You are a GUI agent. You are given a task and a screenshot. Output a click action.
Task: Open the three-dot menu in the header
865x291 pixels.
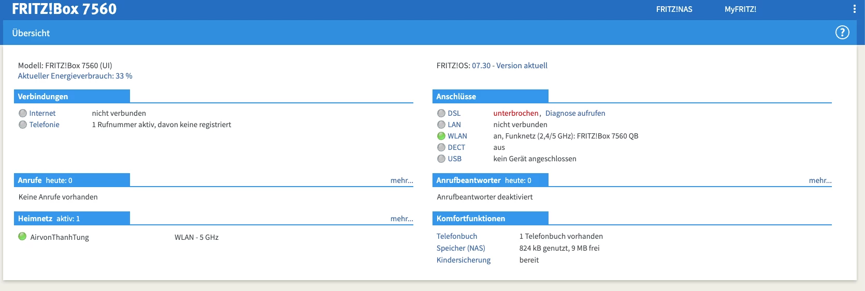(854, 9)
